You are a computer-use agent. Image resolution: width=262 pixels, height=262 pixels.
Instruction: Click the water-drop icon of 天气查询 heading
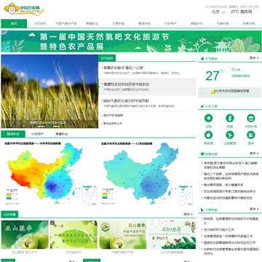point(202,59)
